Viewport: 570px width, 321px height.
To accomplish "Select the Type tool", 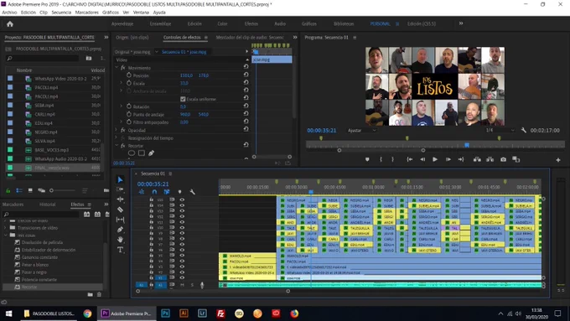I will tap(121, 250).
